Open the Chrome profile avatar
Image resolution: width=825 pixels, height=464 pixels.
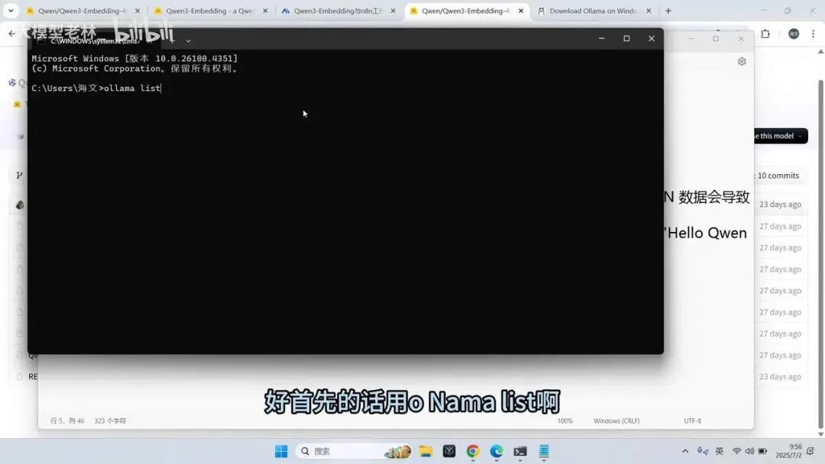tap(794, 34)
